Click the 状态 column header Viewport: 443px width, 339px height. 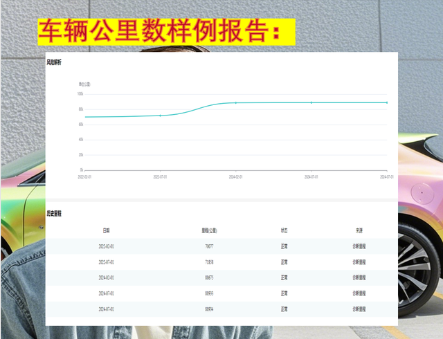(284, 230)
